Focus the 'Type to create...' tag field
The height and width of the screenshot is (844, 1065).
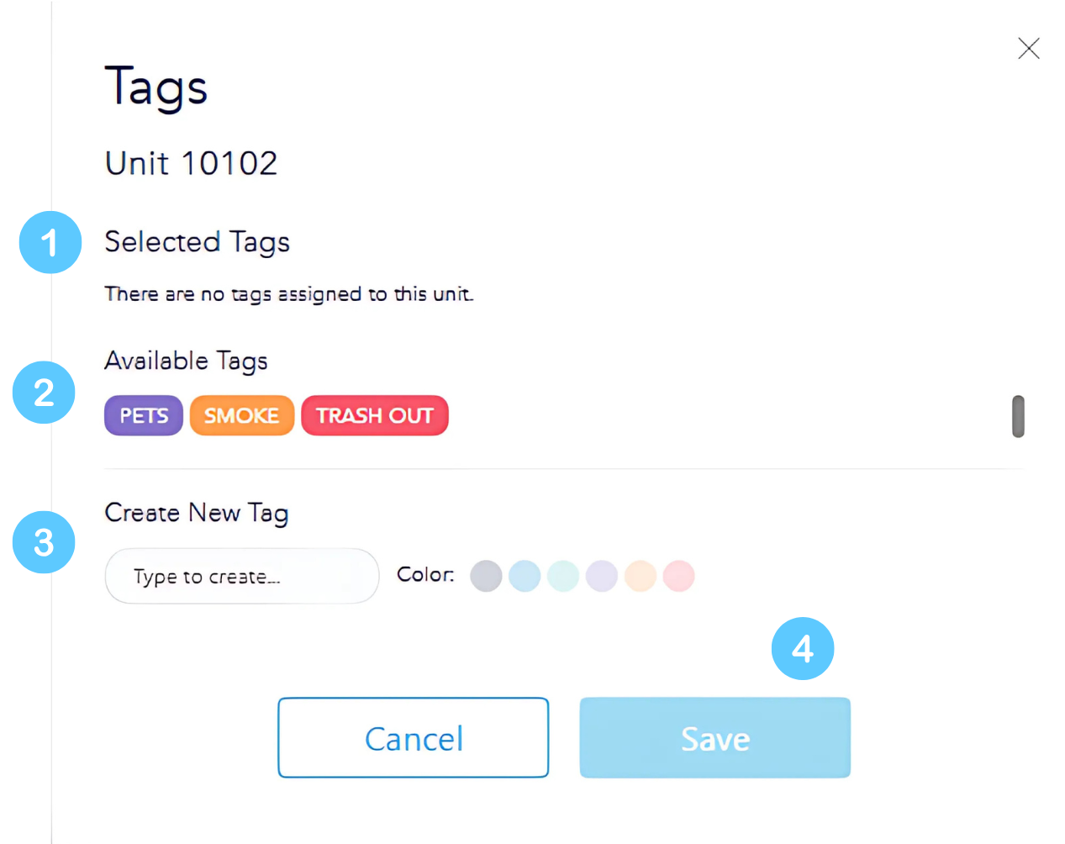tap(242, 577)
